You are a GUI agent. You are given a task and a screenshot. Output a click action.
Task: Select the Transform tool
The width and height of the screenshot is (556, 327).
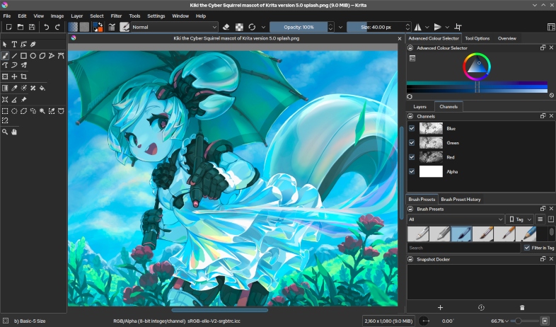[5, 76]
